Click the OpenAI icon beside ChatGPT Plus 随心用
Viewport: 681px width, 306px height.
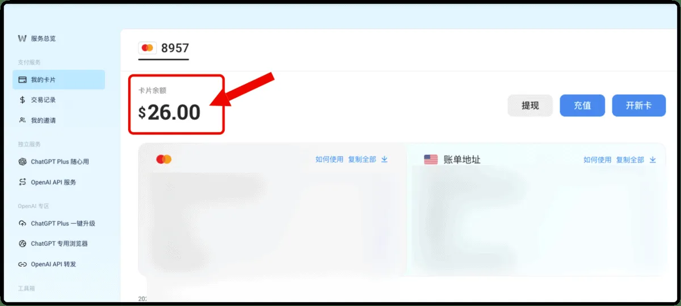[22, 162]
